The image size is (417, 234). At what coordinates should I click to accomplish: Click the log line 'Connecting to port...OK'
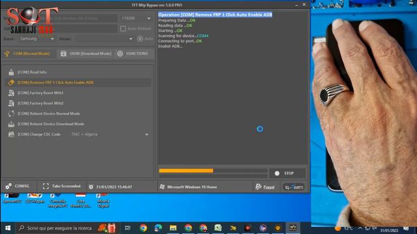[x=180, y=41]
